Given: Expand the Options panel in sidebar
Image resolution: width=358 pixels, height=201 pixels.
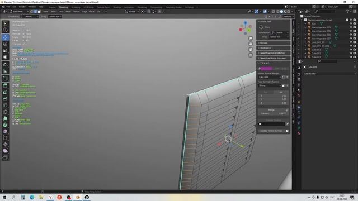Looking at the screenshot, I should point(274,43).
